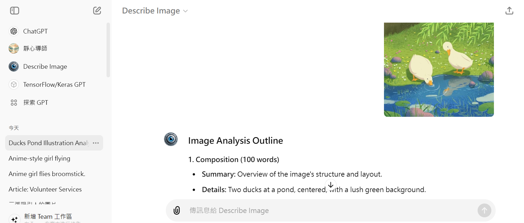Click the share upload icon

click(509, 11)
